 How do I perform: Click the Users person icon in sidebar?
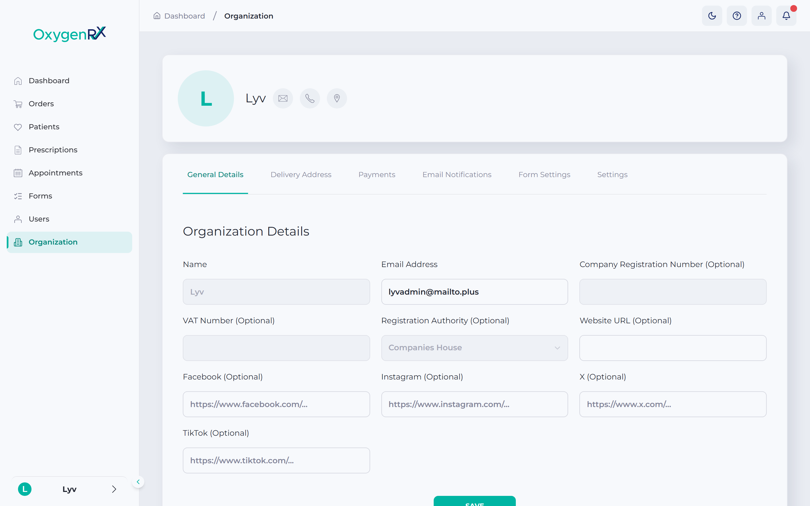(18, 219)
